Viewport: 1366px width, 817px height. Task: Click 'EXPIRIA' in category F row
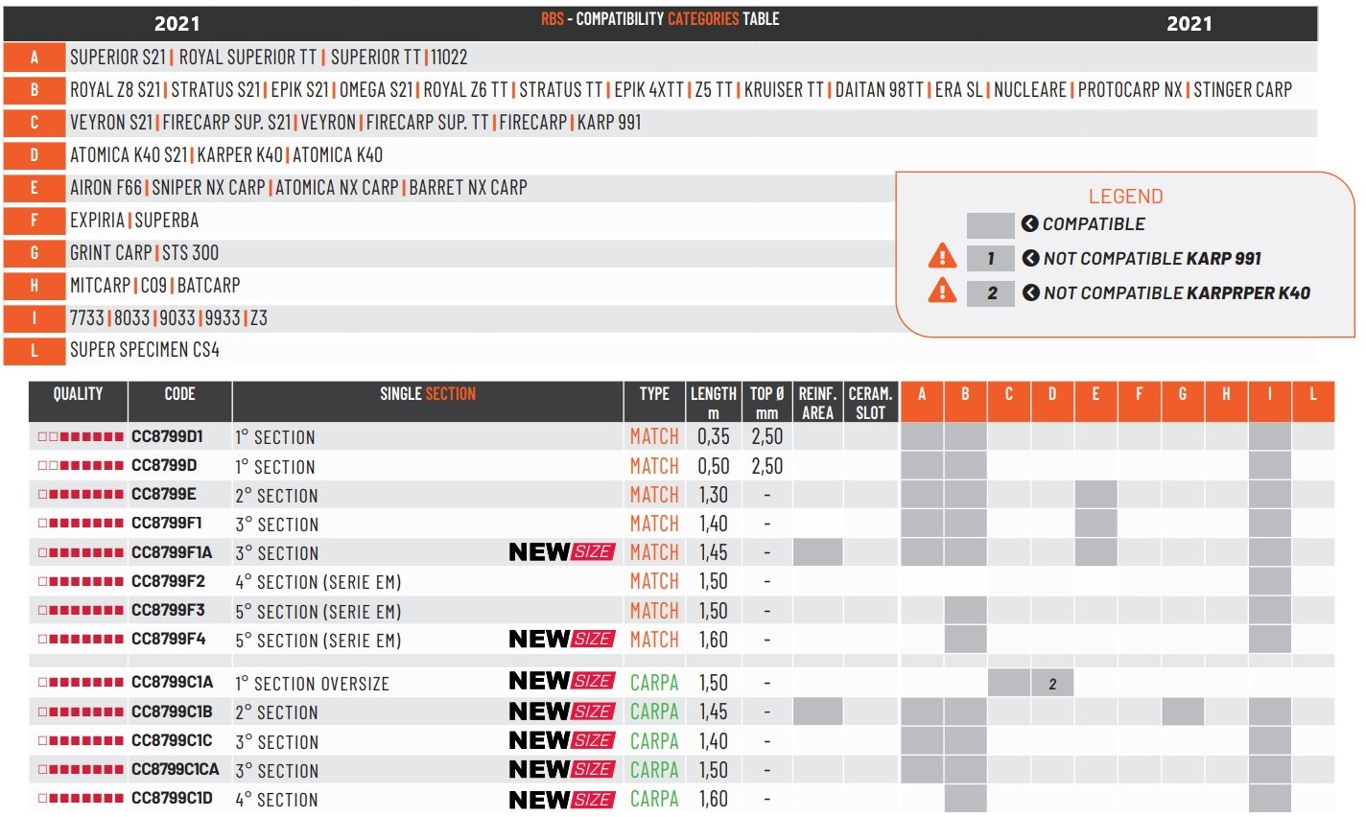point(98,221)
